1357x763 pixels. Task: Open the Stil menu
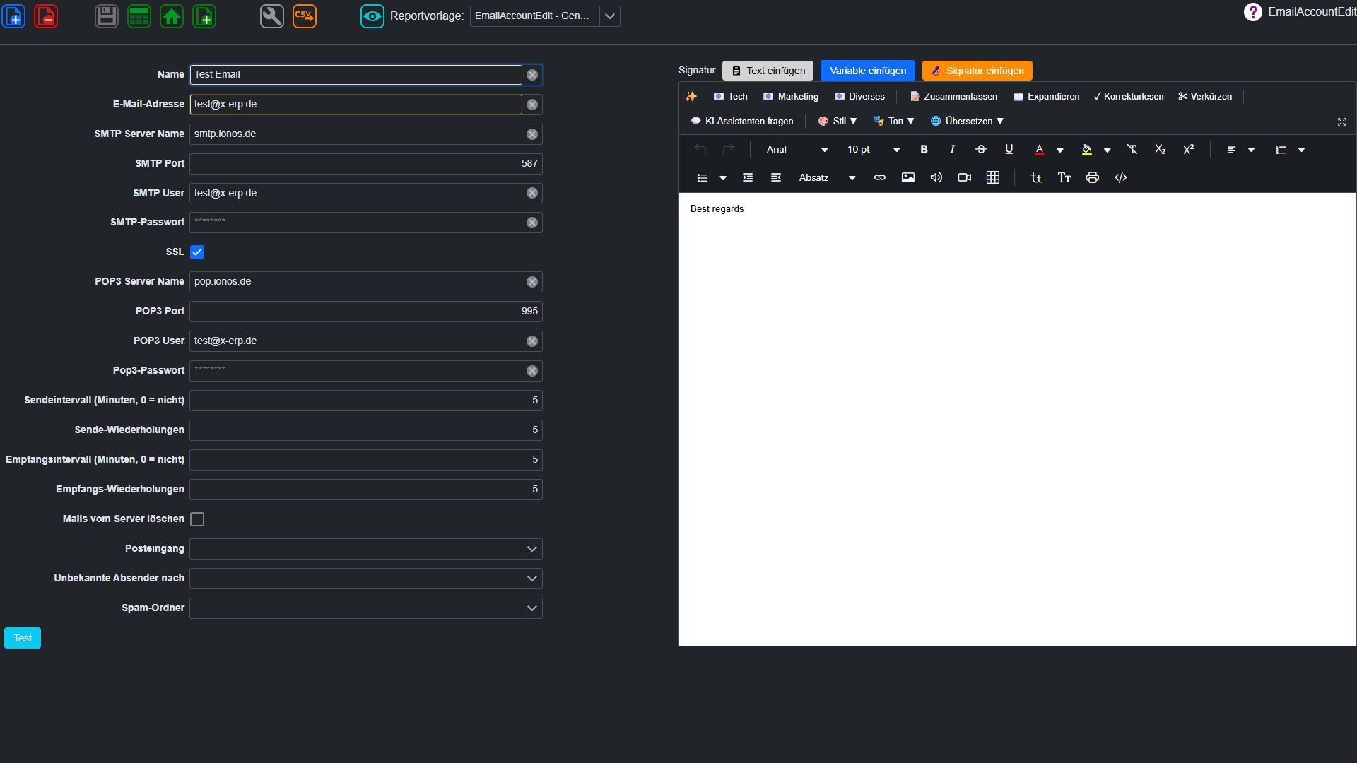pos(838,122)
